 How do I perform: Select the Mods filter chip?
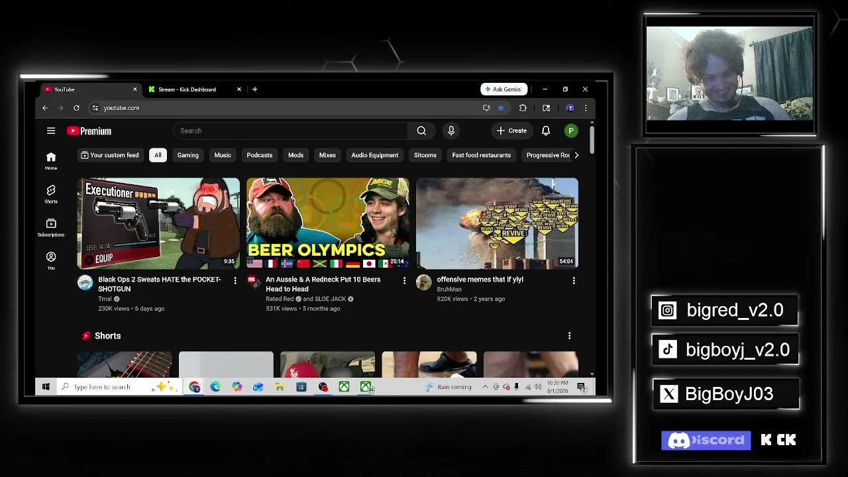[x=295, y=155]
